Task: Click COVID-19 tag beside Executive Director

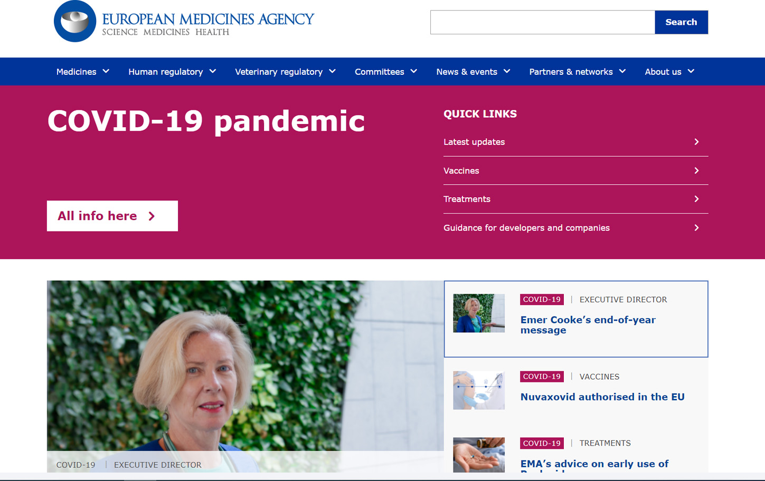Action: [542, 300]
